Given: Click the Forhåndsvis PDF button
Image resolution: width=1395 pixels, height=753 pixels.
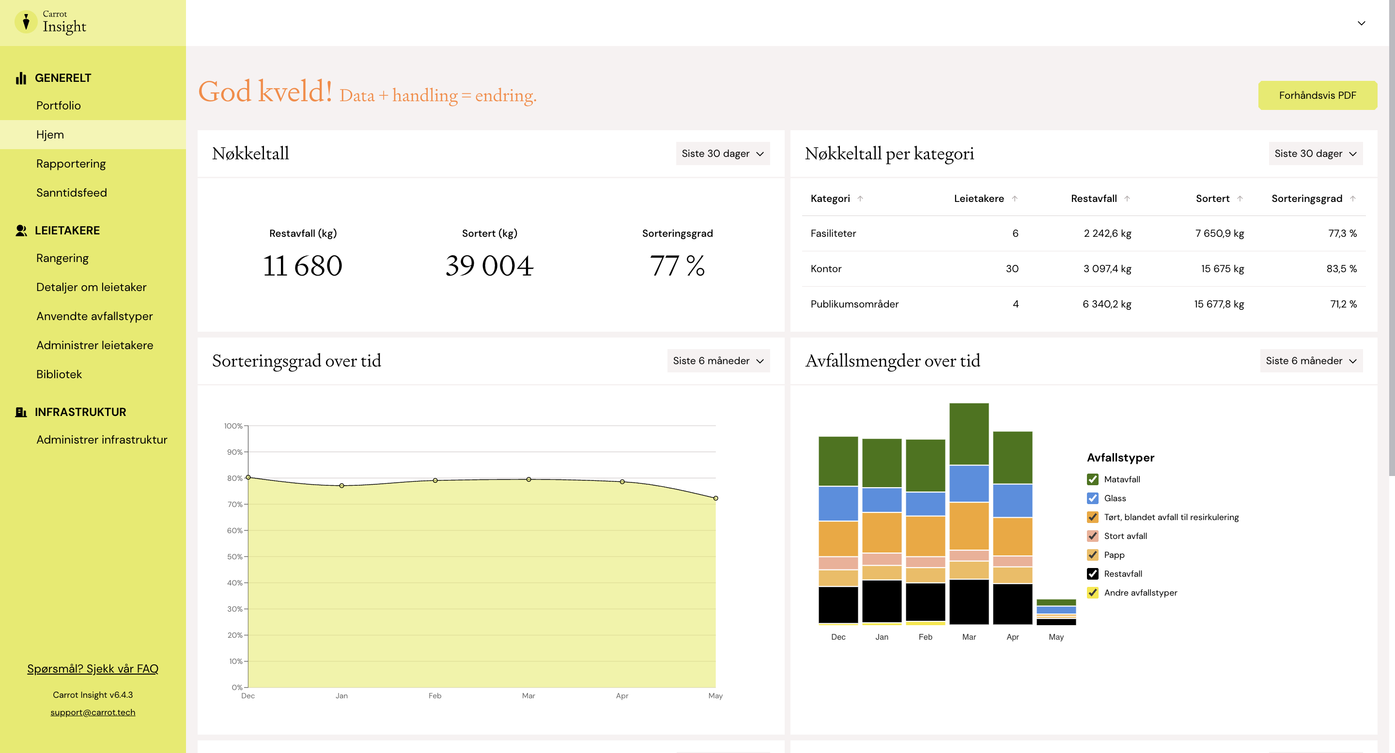Looking at the screenshot, I should click(1317, 95).
